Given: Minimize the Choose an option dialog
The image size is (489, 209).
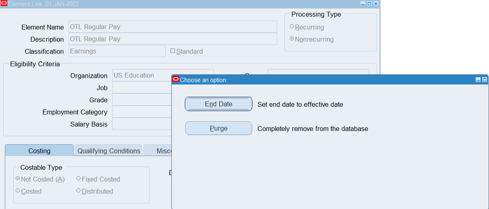Looking at the screenshot, I should (478, 80).
